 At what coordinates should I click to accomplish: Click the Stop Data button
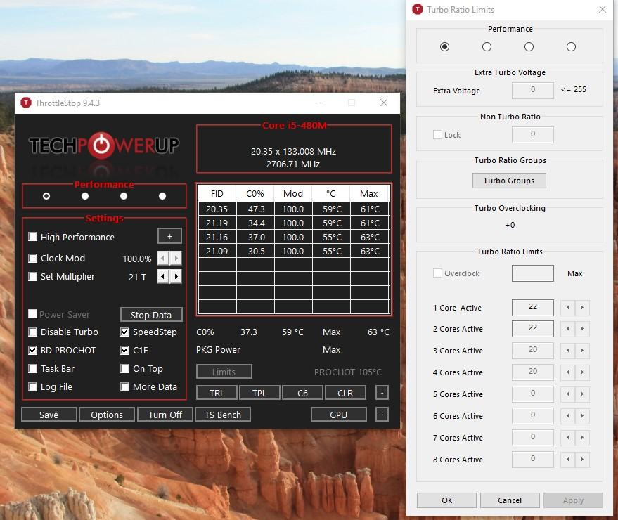pyautogui.click(x=151, y=315)
